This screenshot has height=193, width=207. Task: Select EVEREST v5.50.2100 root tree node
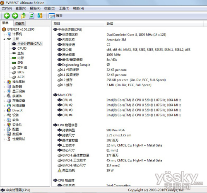tap(21, 29)
